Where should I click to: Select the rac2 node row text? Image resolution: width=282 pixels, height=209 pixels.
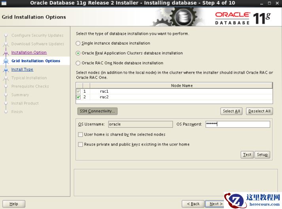[104, 97]
